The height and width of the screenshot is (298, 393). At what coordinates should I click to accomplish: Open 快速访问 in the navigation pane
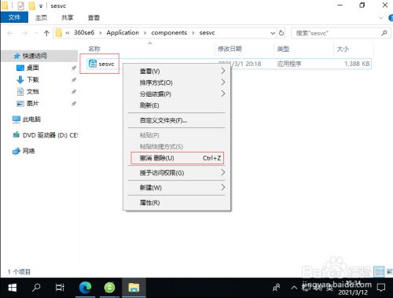point(35,56)
